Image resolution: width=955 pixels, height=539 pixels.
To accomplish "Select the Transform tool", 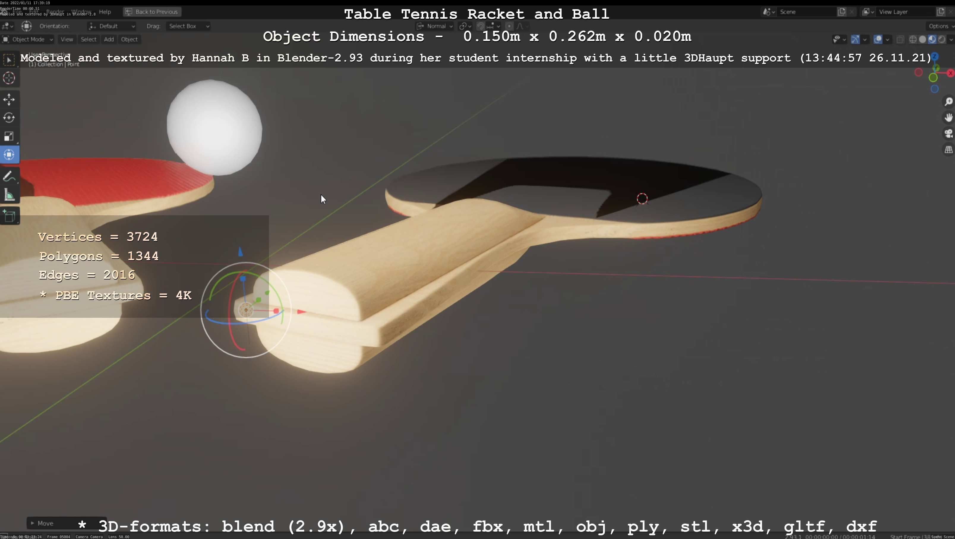I will point(9,155).
